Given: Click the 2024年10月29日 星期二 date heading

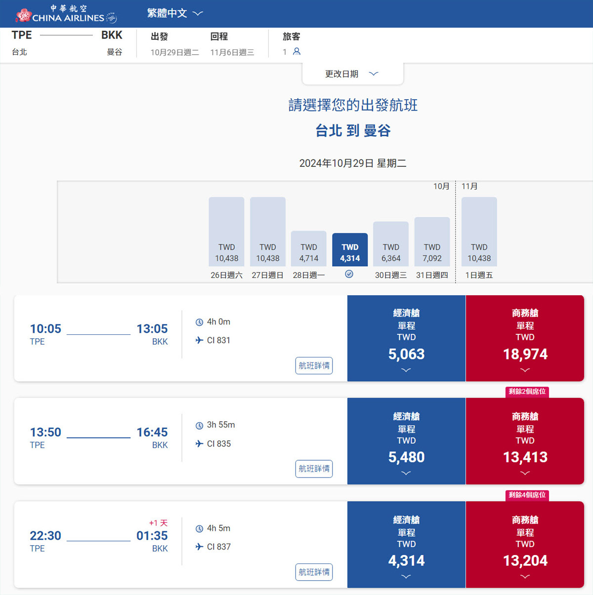Looking at the screenshot, I should 353,163.
